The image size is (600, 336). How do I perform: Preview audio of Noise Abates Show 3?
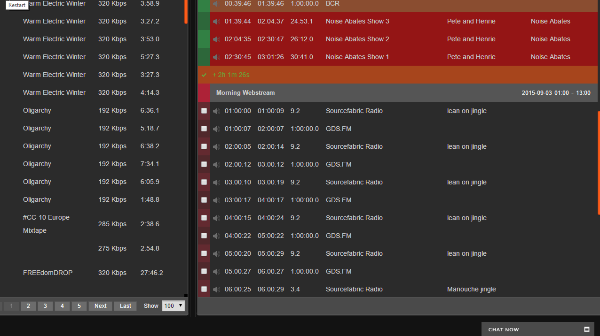[x=216, y=22]
